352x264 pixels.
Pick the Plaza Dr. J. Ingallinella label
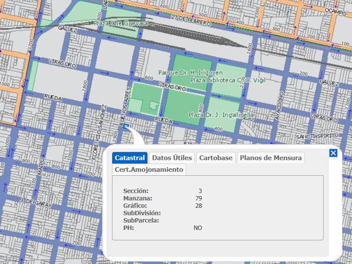(x=216, y=114)
